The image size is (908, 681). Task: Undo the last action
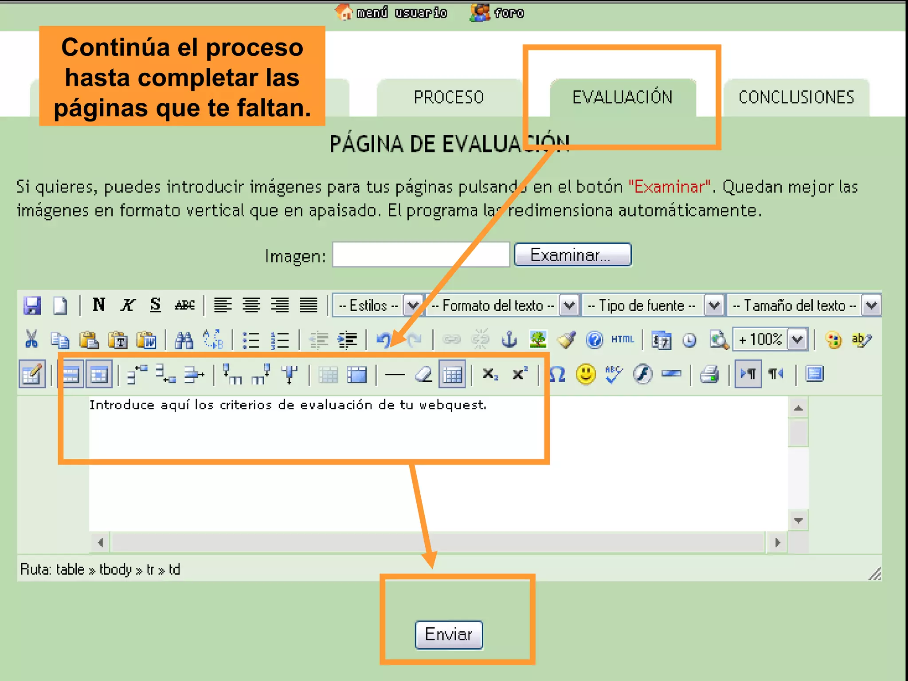[384, 340]
